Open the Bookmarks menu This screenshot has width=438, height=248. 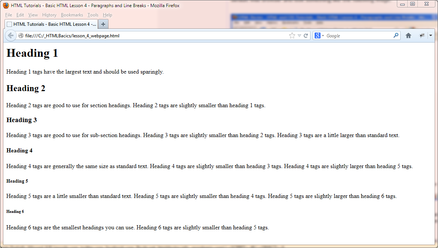point(72,15)
